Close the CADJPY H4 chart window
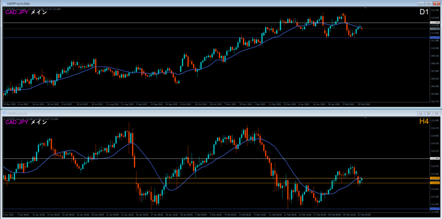This screenshot has width=442, height=219. point(436,113)
